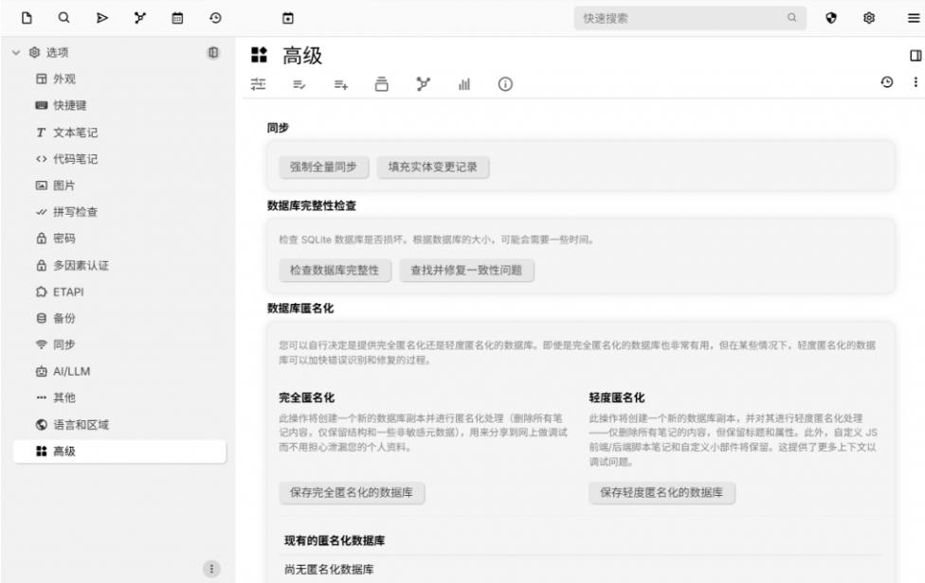Open the calendar icon in the launcher bar

pyautogui.click(x=177, y=17)
